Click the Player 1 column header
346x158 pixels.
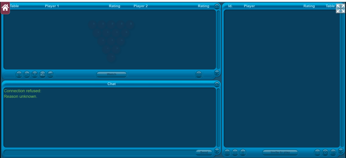point(52,6)
